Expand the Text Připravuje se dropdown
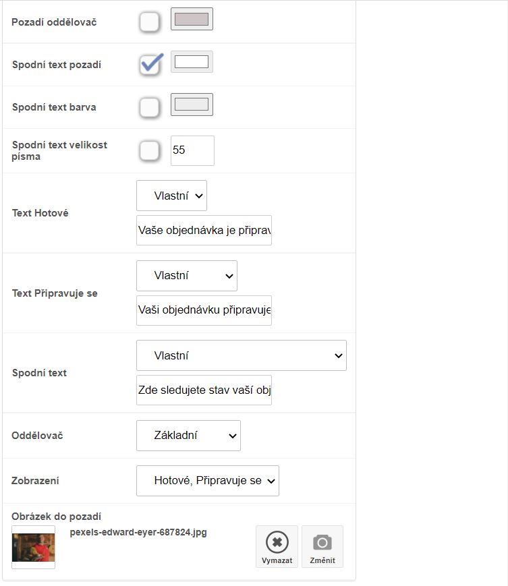 187,276
